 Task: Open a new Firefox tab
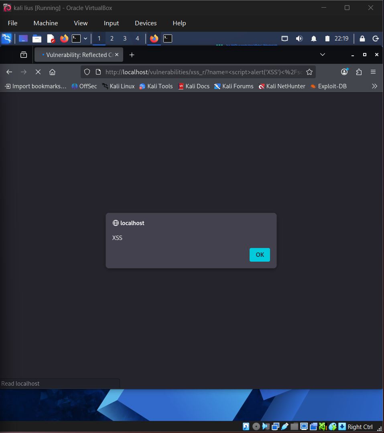[132, 55]
